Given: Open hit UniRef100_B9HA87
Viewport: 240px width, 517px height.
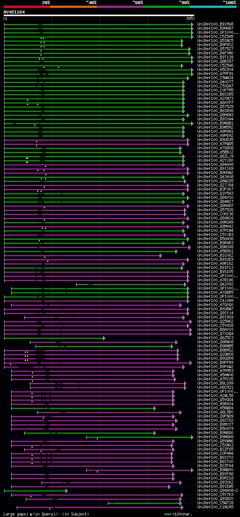Looking at the screenshot, I should coord(215,28).
